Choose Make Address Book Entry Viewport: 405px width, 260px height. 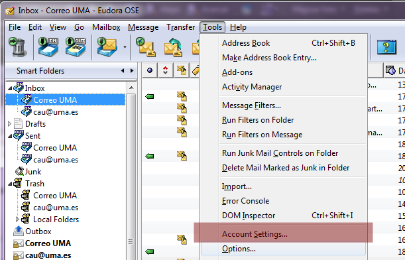click(283, 58)
